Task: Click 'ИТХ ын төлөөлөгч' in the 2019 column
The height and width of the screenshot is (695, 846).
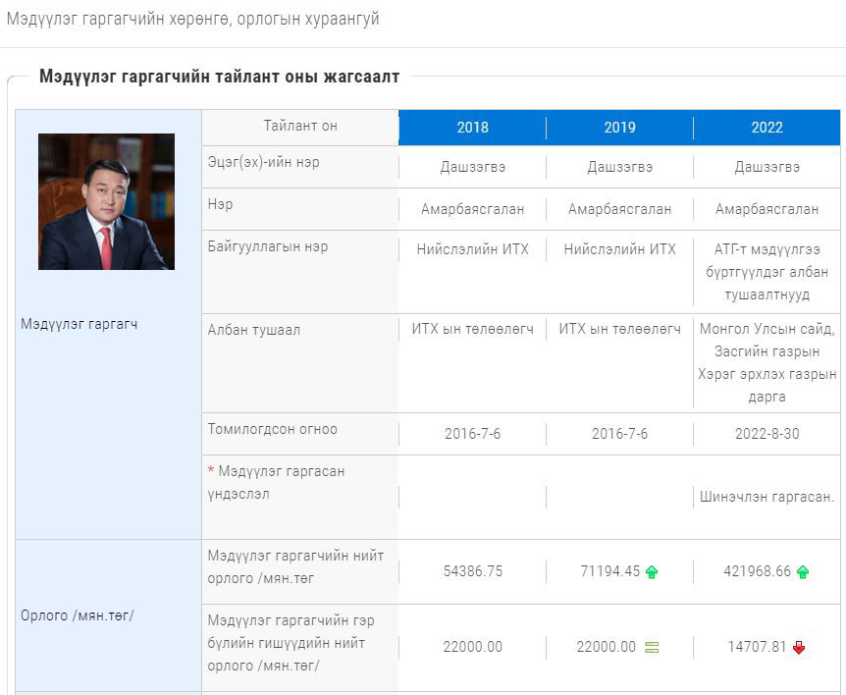Action: tap(620, 329)
